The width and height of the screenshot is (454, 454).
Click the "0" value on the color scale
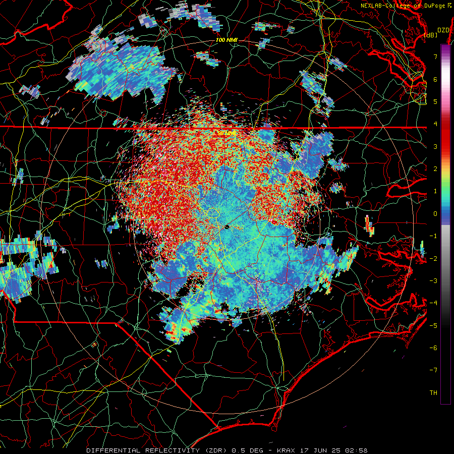435,214
